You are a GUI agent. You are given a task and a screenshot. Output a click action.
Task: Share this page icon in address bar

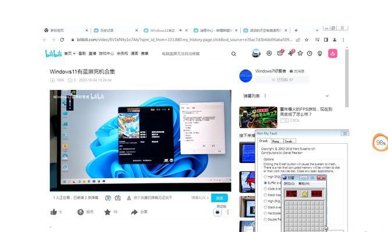pyautogui.click(x=298, y=40)
